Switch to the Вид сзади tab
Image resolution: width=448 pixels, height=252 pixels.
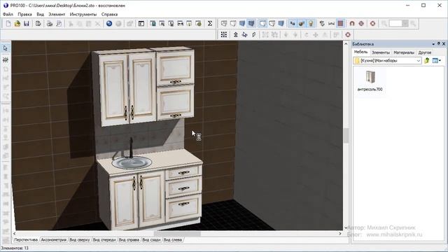click(x=151, y=240)
